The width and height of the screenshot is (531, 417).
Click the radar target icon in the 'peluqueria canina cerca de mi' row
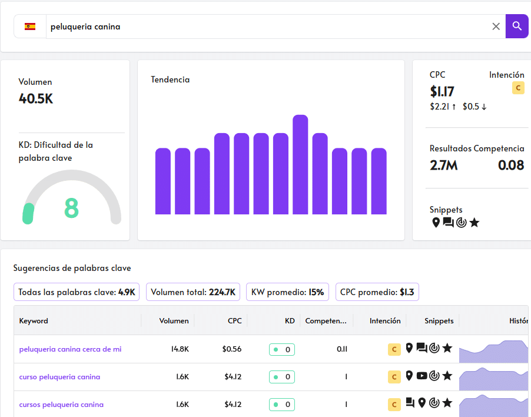click(434, 348)
